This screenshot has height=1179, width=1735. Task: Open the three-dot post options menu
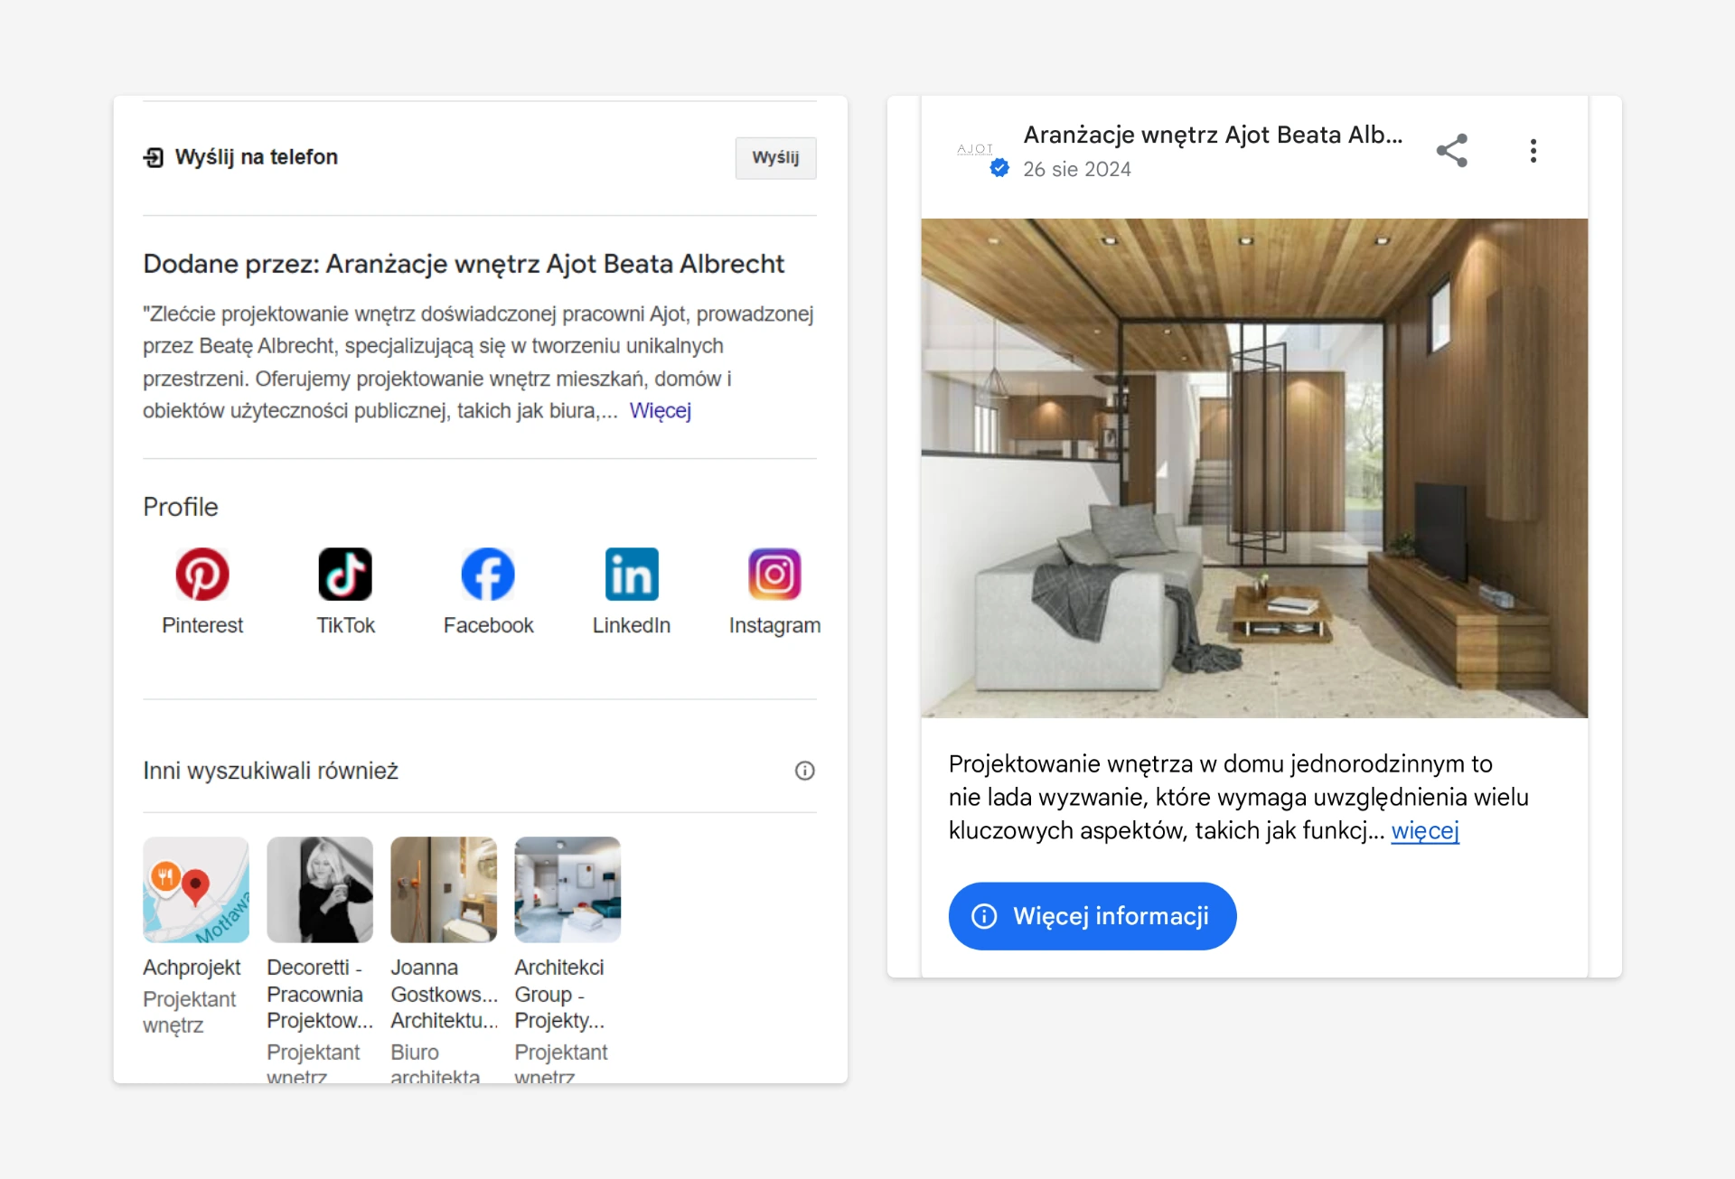coord(1533,151)
